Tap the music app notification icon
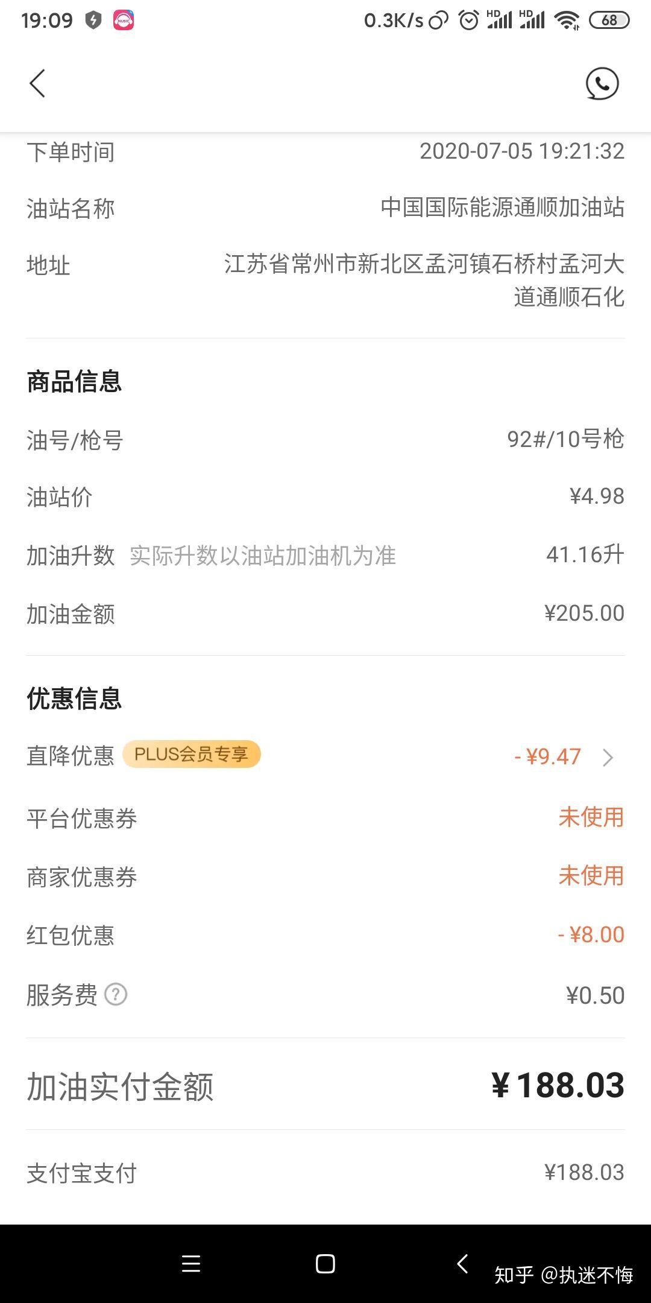This screenshot has height=1303, width=651. (x=124, y=20)
